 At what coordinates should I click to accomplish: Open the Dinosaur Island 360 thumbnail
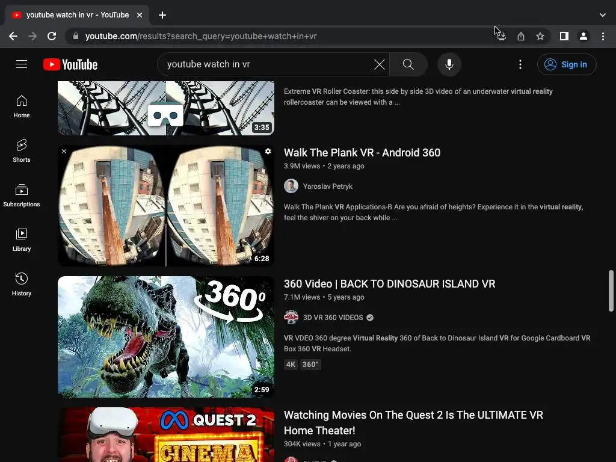[166, 337]
